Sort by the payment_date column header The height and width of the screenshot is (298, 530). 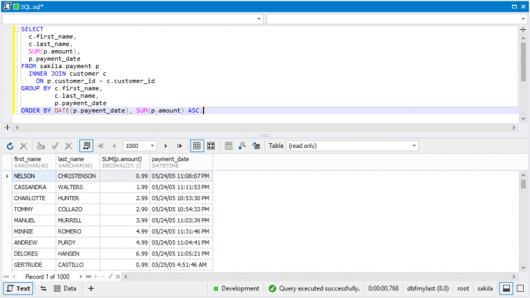point(181,162)
